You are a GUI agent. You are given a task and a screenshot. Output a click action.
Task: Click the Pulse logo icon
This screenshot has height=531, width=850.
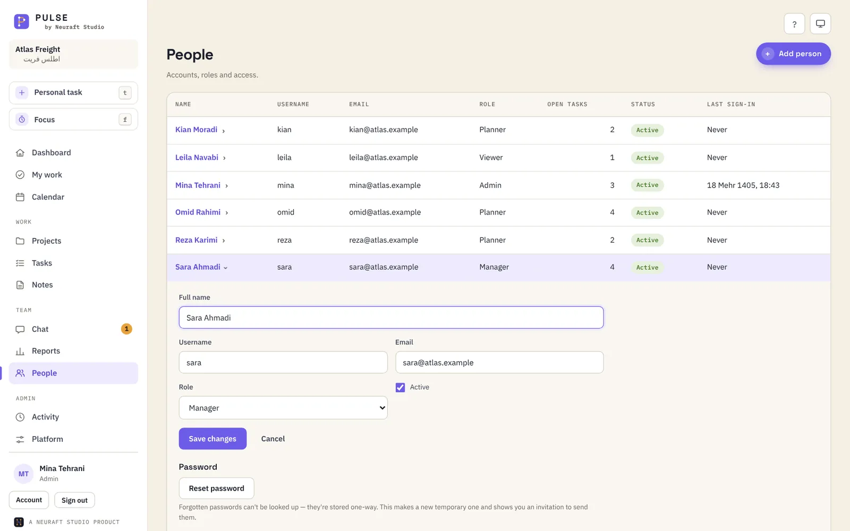click(x=21, y=21)
